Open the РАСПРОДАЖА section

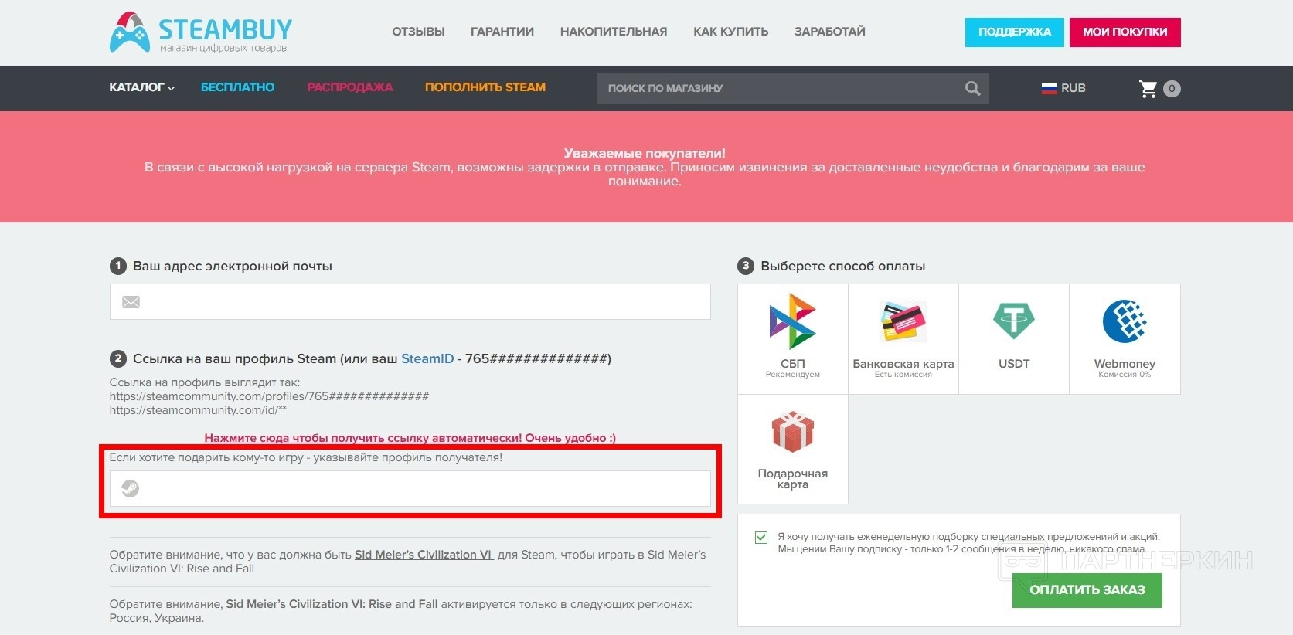pos(350,87)
